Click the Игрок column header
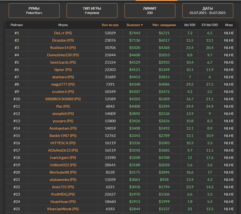241x214 pixels. [x=63, y=25]
